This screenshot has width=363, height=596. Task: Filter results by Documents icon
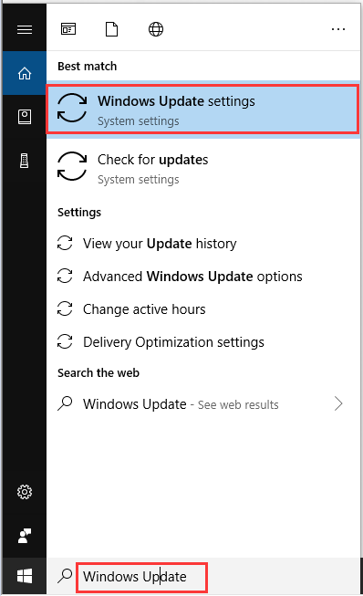pos(111,29)
